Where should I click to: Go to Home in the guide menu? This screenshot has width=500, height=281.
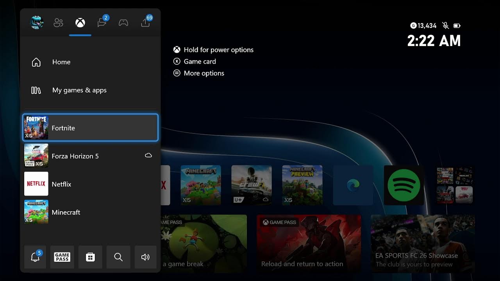90,62
